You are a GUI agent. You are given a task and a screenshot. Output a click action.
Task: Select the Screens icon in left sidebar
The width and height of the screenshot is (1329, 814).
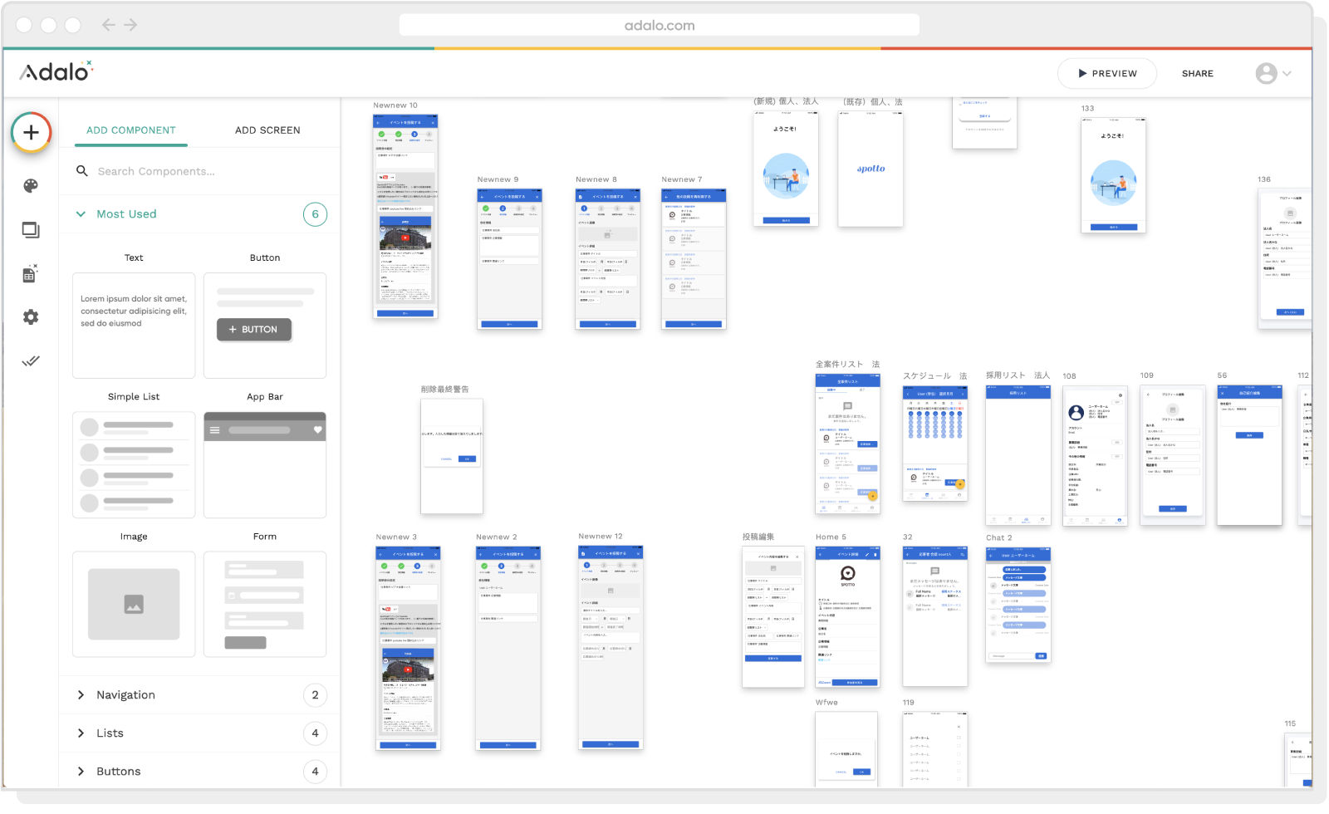pos(30,230)
